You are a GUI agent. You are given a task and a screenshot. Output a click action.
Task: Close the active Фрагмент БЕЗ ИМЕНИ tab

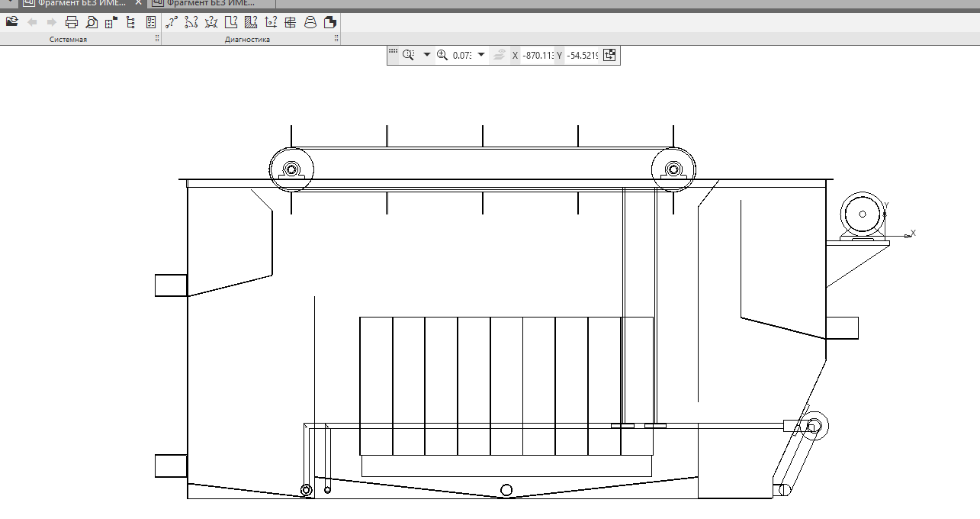pos(139,3)
